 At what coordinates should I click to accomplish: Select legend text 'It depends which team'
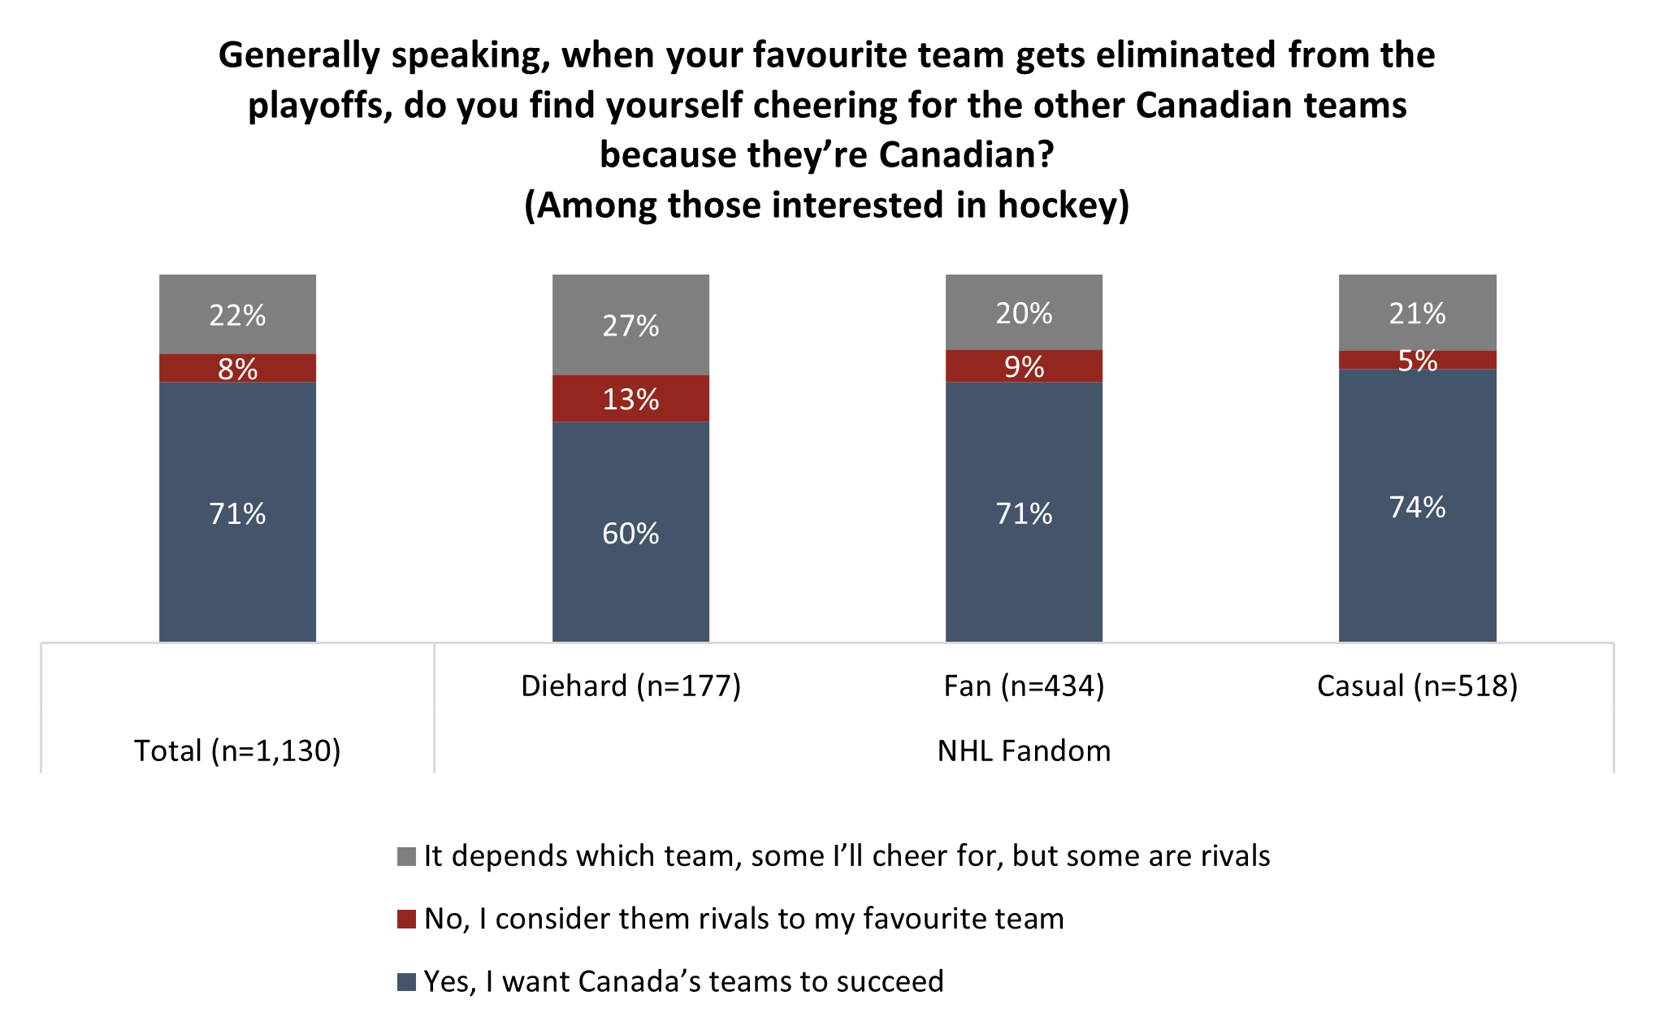tap(847, 856)
